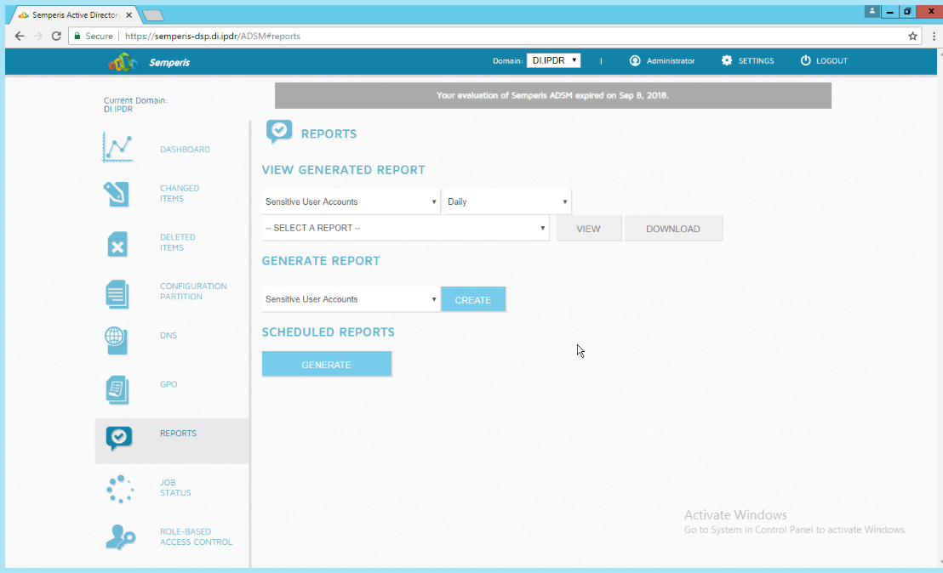943x573 pixels.
Task: Open the Job Status spinner icon
Action: point(119,489)
